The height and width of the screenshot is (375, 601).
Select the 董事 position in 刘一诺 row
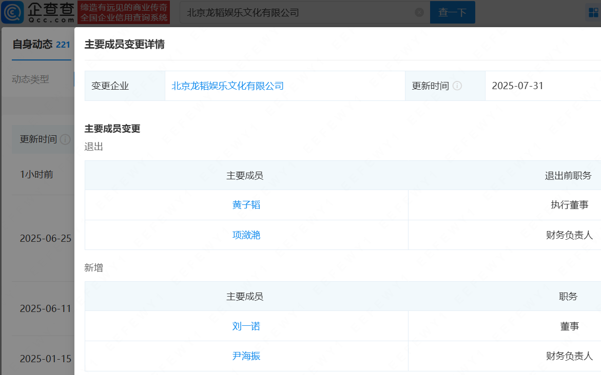[570, 326]
